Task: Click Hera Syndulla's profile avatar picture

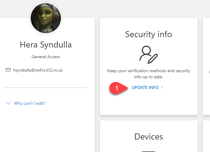Action: point(46,18)
